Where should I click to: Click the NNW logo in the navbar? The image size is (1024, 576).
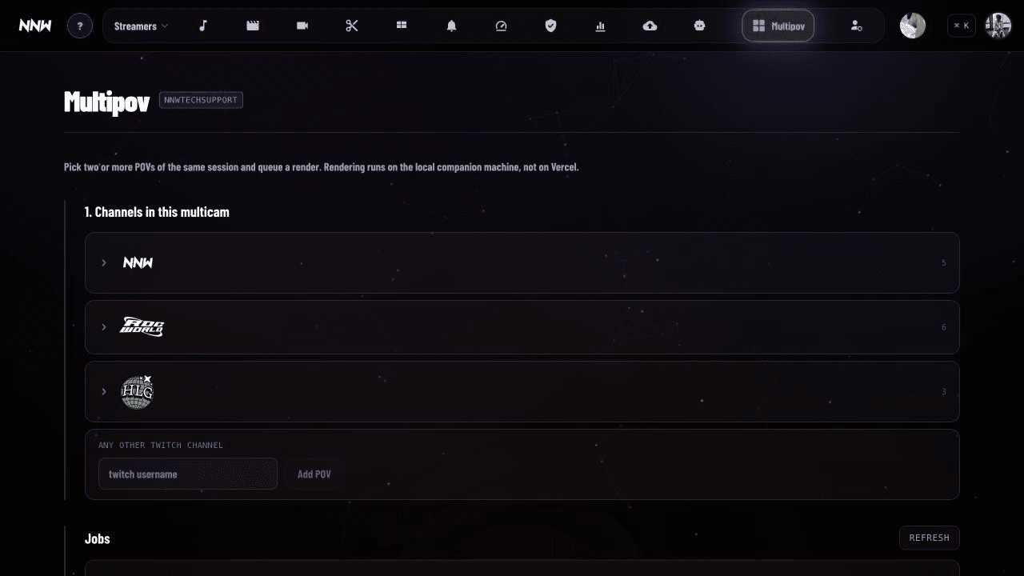35,26
